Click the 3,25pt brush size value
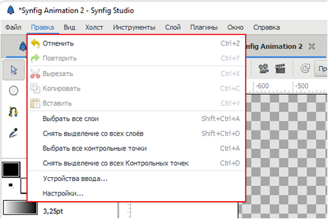This screenshot has height=219, width=328. [x=53, y=211]
